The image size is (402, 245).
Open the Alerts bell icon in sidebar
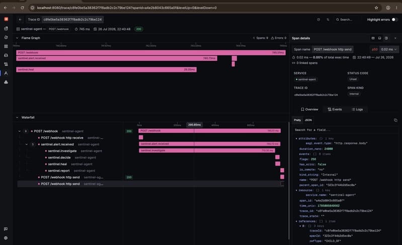point(6,37)
